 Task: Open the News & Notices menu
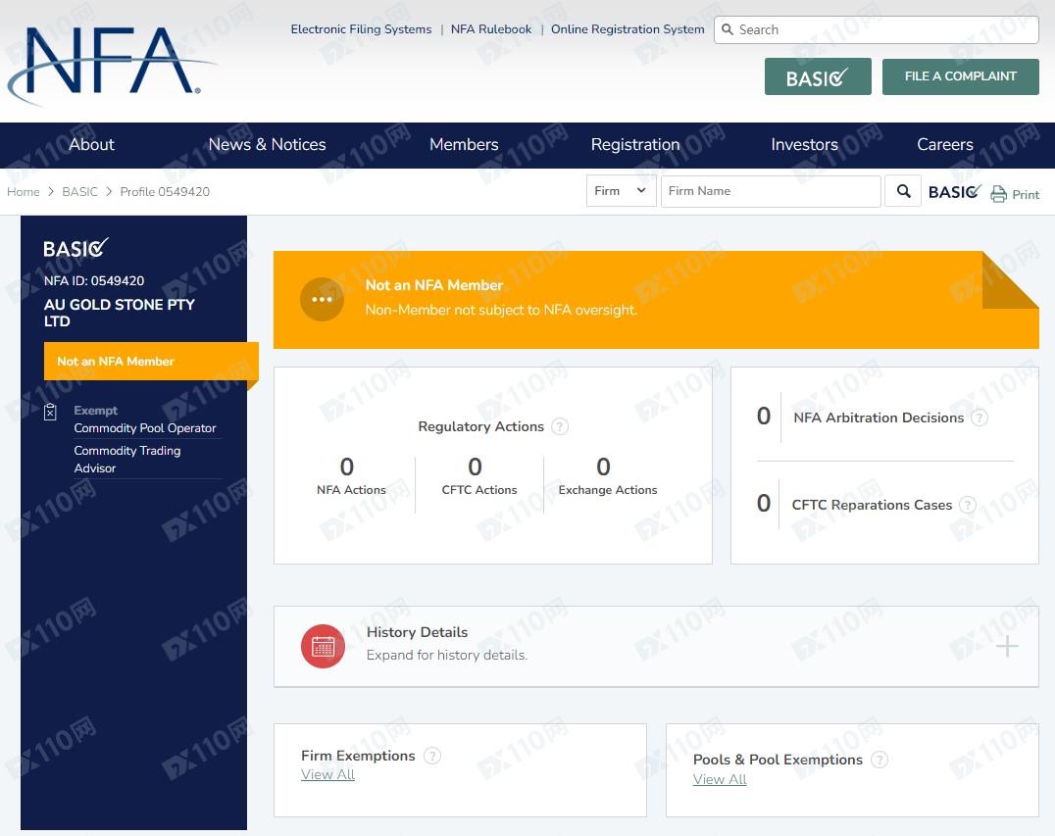coord(267,144)
